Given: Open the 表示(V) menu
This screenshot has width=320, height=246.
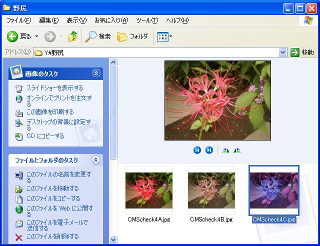Looking at the screenshot, I should click(76, 20).
